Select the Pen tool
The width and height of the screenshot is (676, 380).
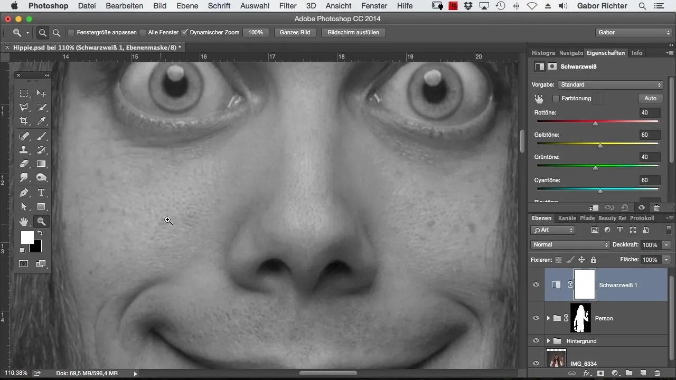point(24,193)
